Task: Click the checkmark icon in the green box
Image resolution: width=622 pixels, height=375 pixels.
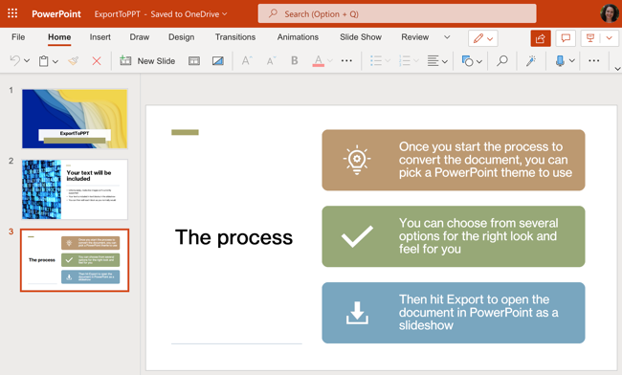Action: [357, 236]
